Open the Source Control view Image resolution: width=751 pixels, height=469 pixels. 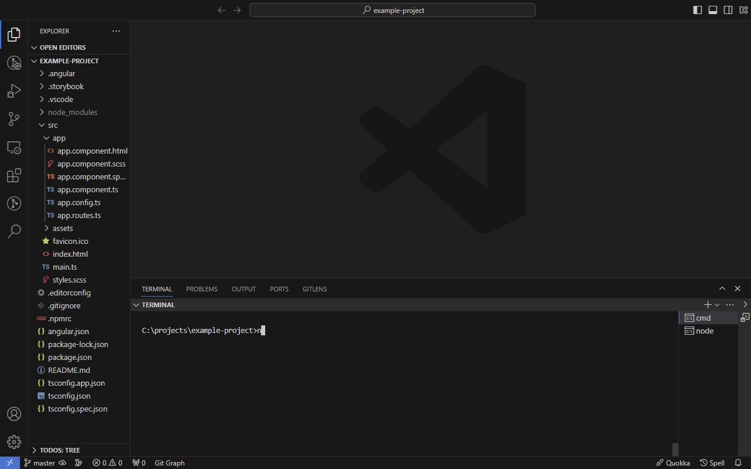pyautogui.click(x=14, y=119)
